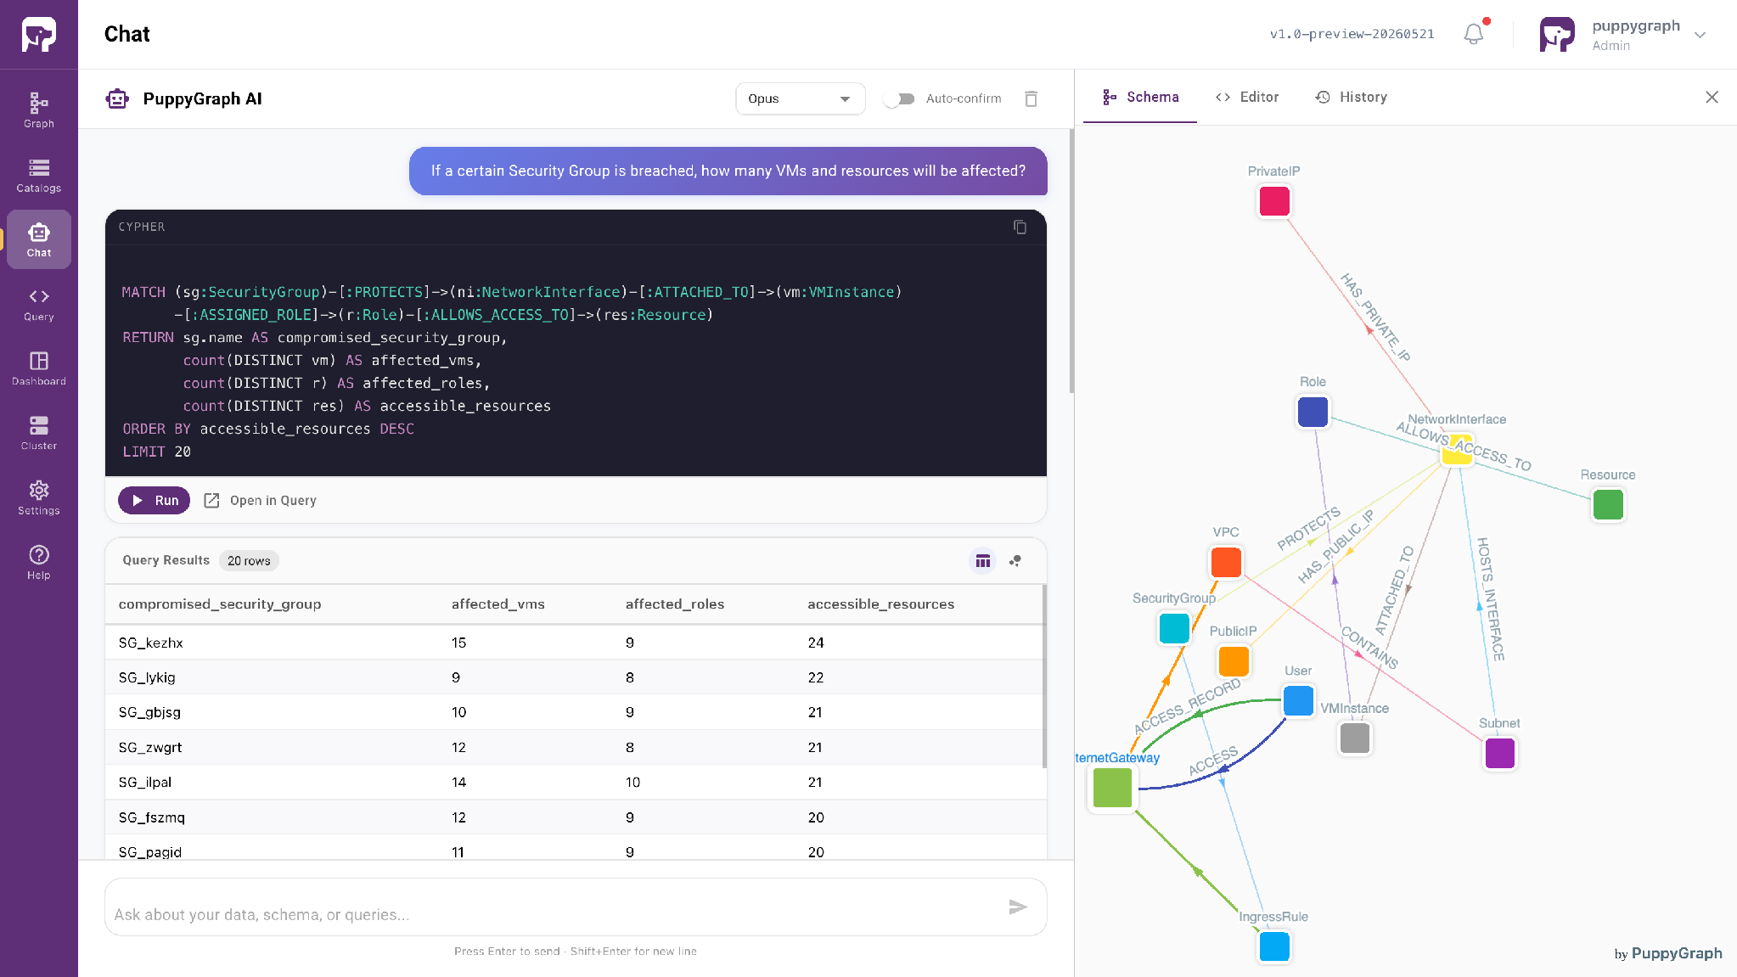The height and width of the screenshot is (977, 1737).
Task: Click the user question message bubble
Action: (728, 171)
